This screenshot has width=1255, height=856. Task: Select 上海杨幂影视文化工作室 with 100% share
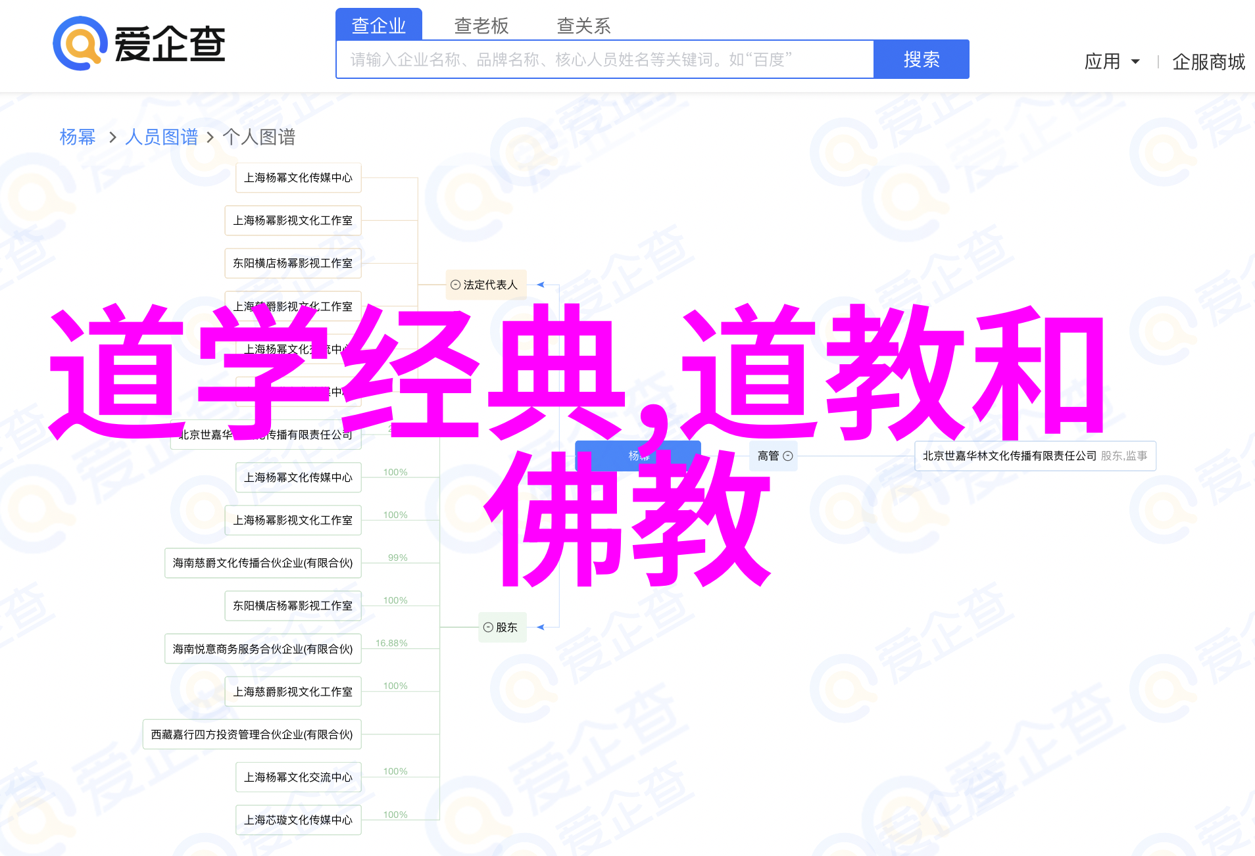click(293, 520)
